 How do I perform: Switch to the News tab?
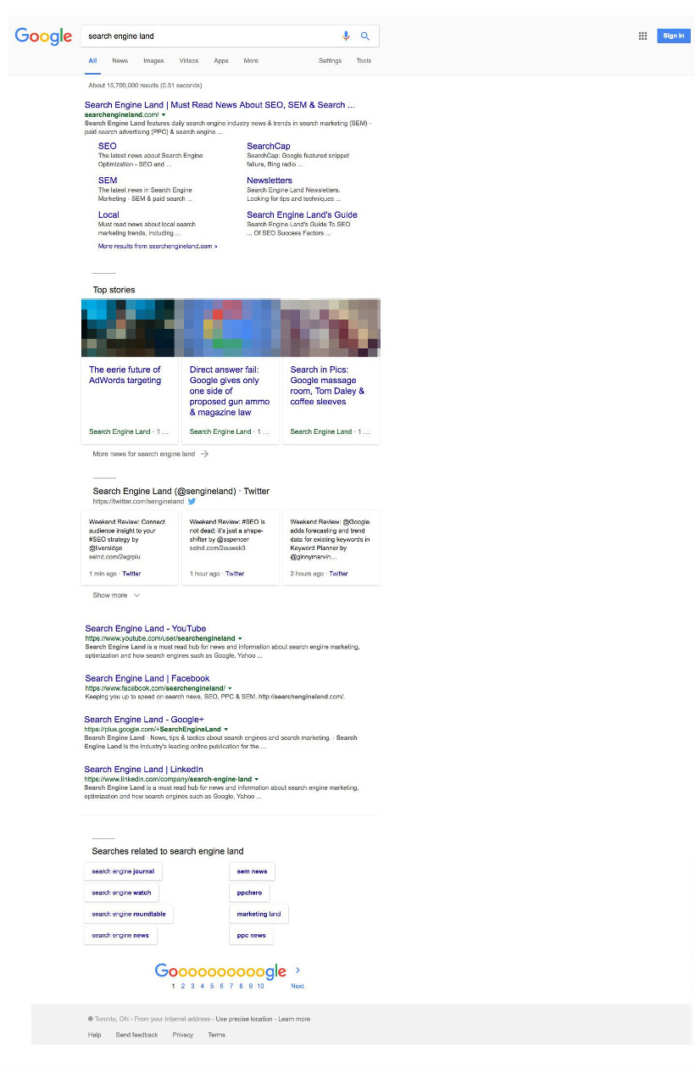click(120, 60)
